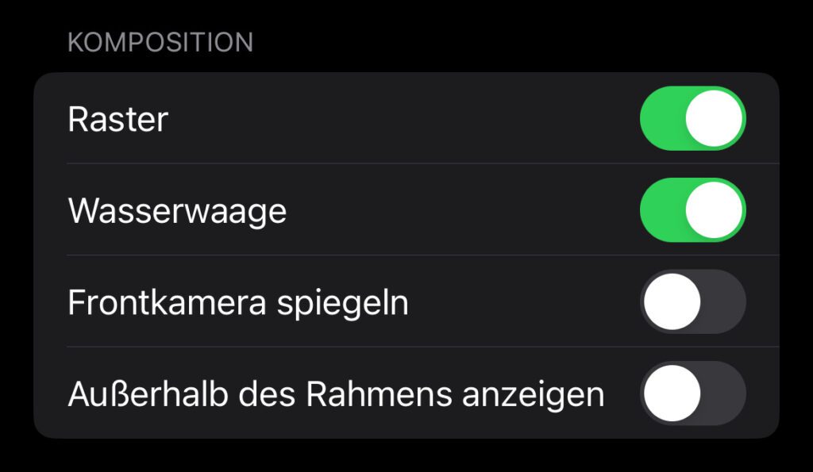Click the Raster label text

pos(118,120)
